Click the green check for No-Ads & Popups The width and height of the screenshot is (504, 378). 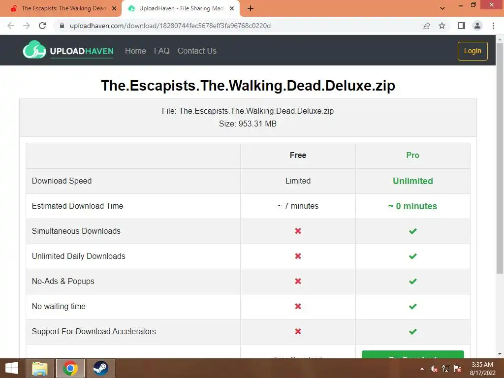coord(413,281)
